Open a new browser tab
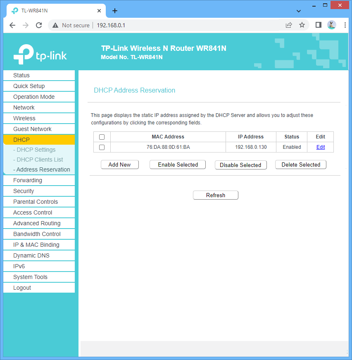Image resolution: width=352 pixels, height=360 pixels. (x=115, y=11)
